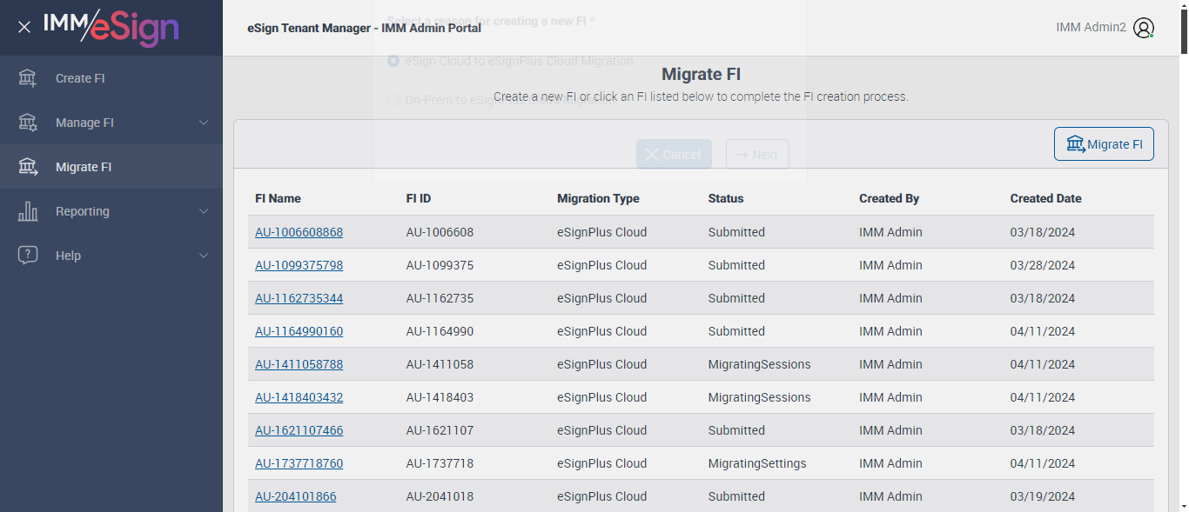Click the faded Cancel button
The height and width of the screenshot is (512, 1189).
(x=674, y=155)
